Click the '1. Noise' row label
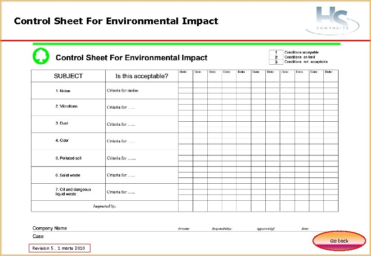This screenshot has height=256, width=371. click(63, 91)
